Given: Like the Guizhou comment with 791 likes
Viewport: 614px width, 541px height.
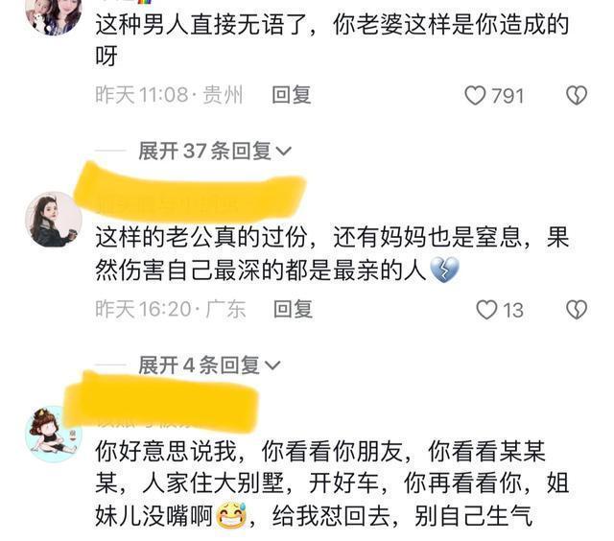Looking at the screenshot, I should (x=475, y=96).
